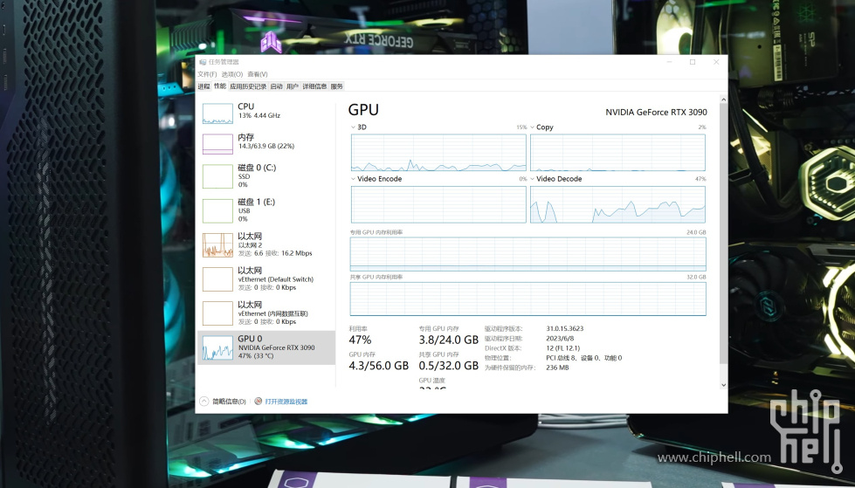Image resolution: width=855 pixels, height=488 pixels.
Task: Switch to the 详细信息 tab
Action: click(314, 86)
